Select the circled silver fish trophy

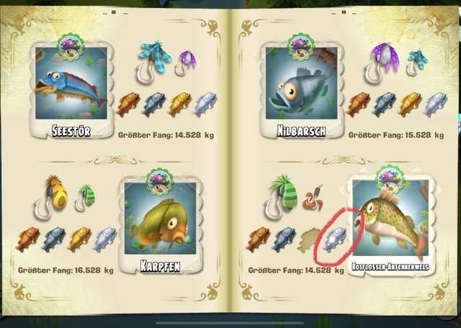point(334,240)
